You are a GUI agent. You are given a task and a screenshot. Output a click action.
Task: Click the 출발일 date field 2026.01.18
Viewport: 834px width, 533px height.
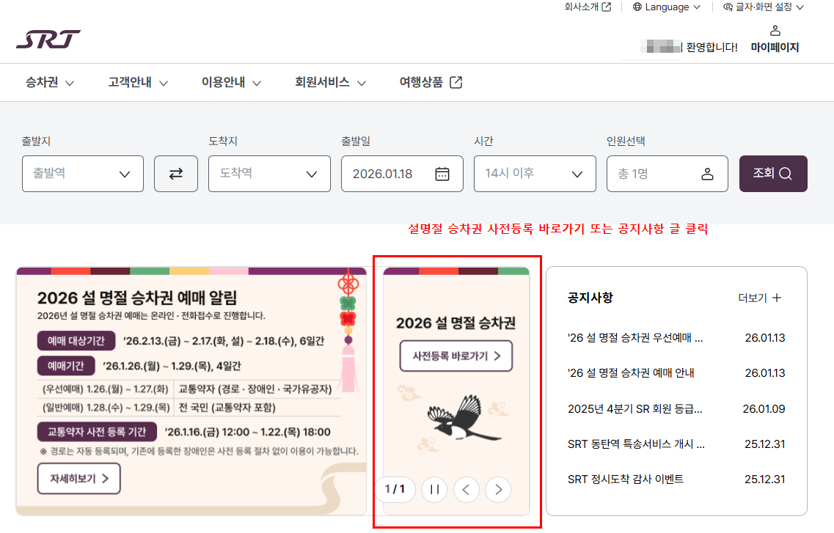[402, 174]
